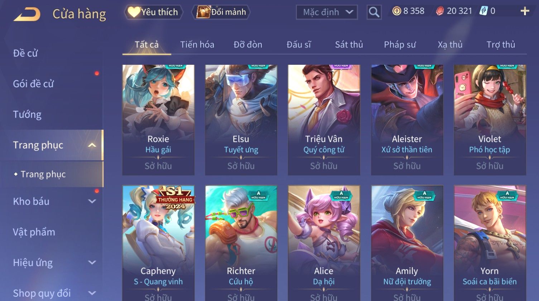Screen dimensions: 539x301
Task: Select the Roxie Hầu gái skin card
Action: (x=158, y=120)
